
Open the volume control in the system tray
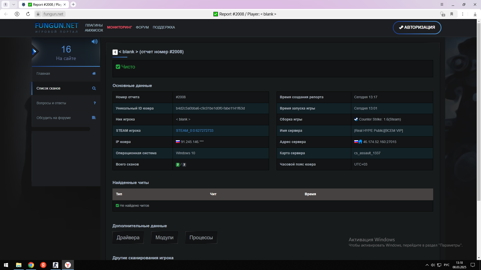(x=433, y=265)
